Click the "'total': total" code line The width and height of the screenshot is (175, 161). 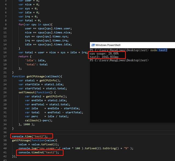coord(36,65)
